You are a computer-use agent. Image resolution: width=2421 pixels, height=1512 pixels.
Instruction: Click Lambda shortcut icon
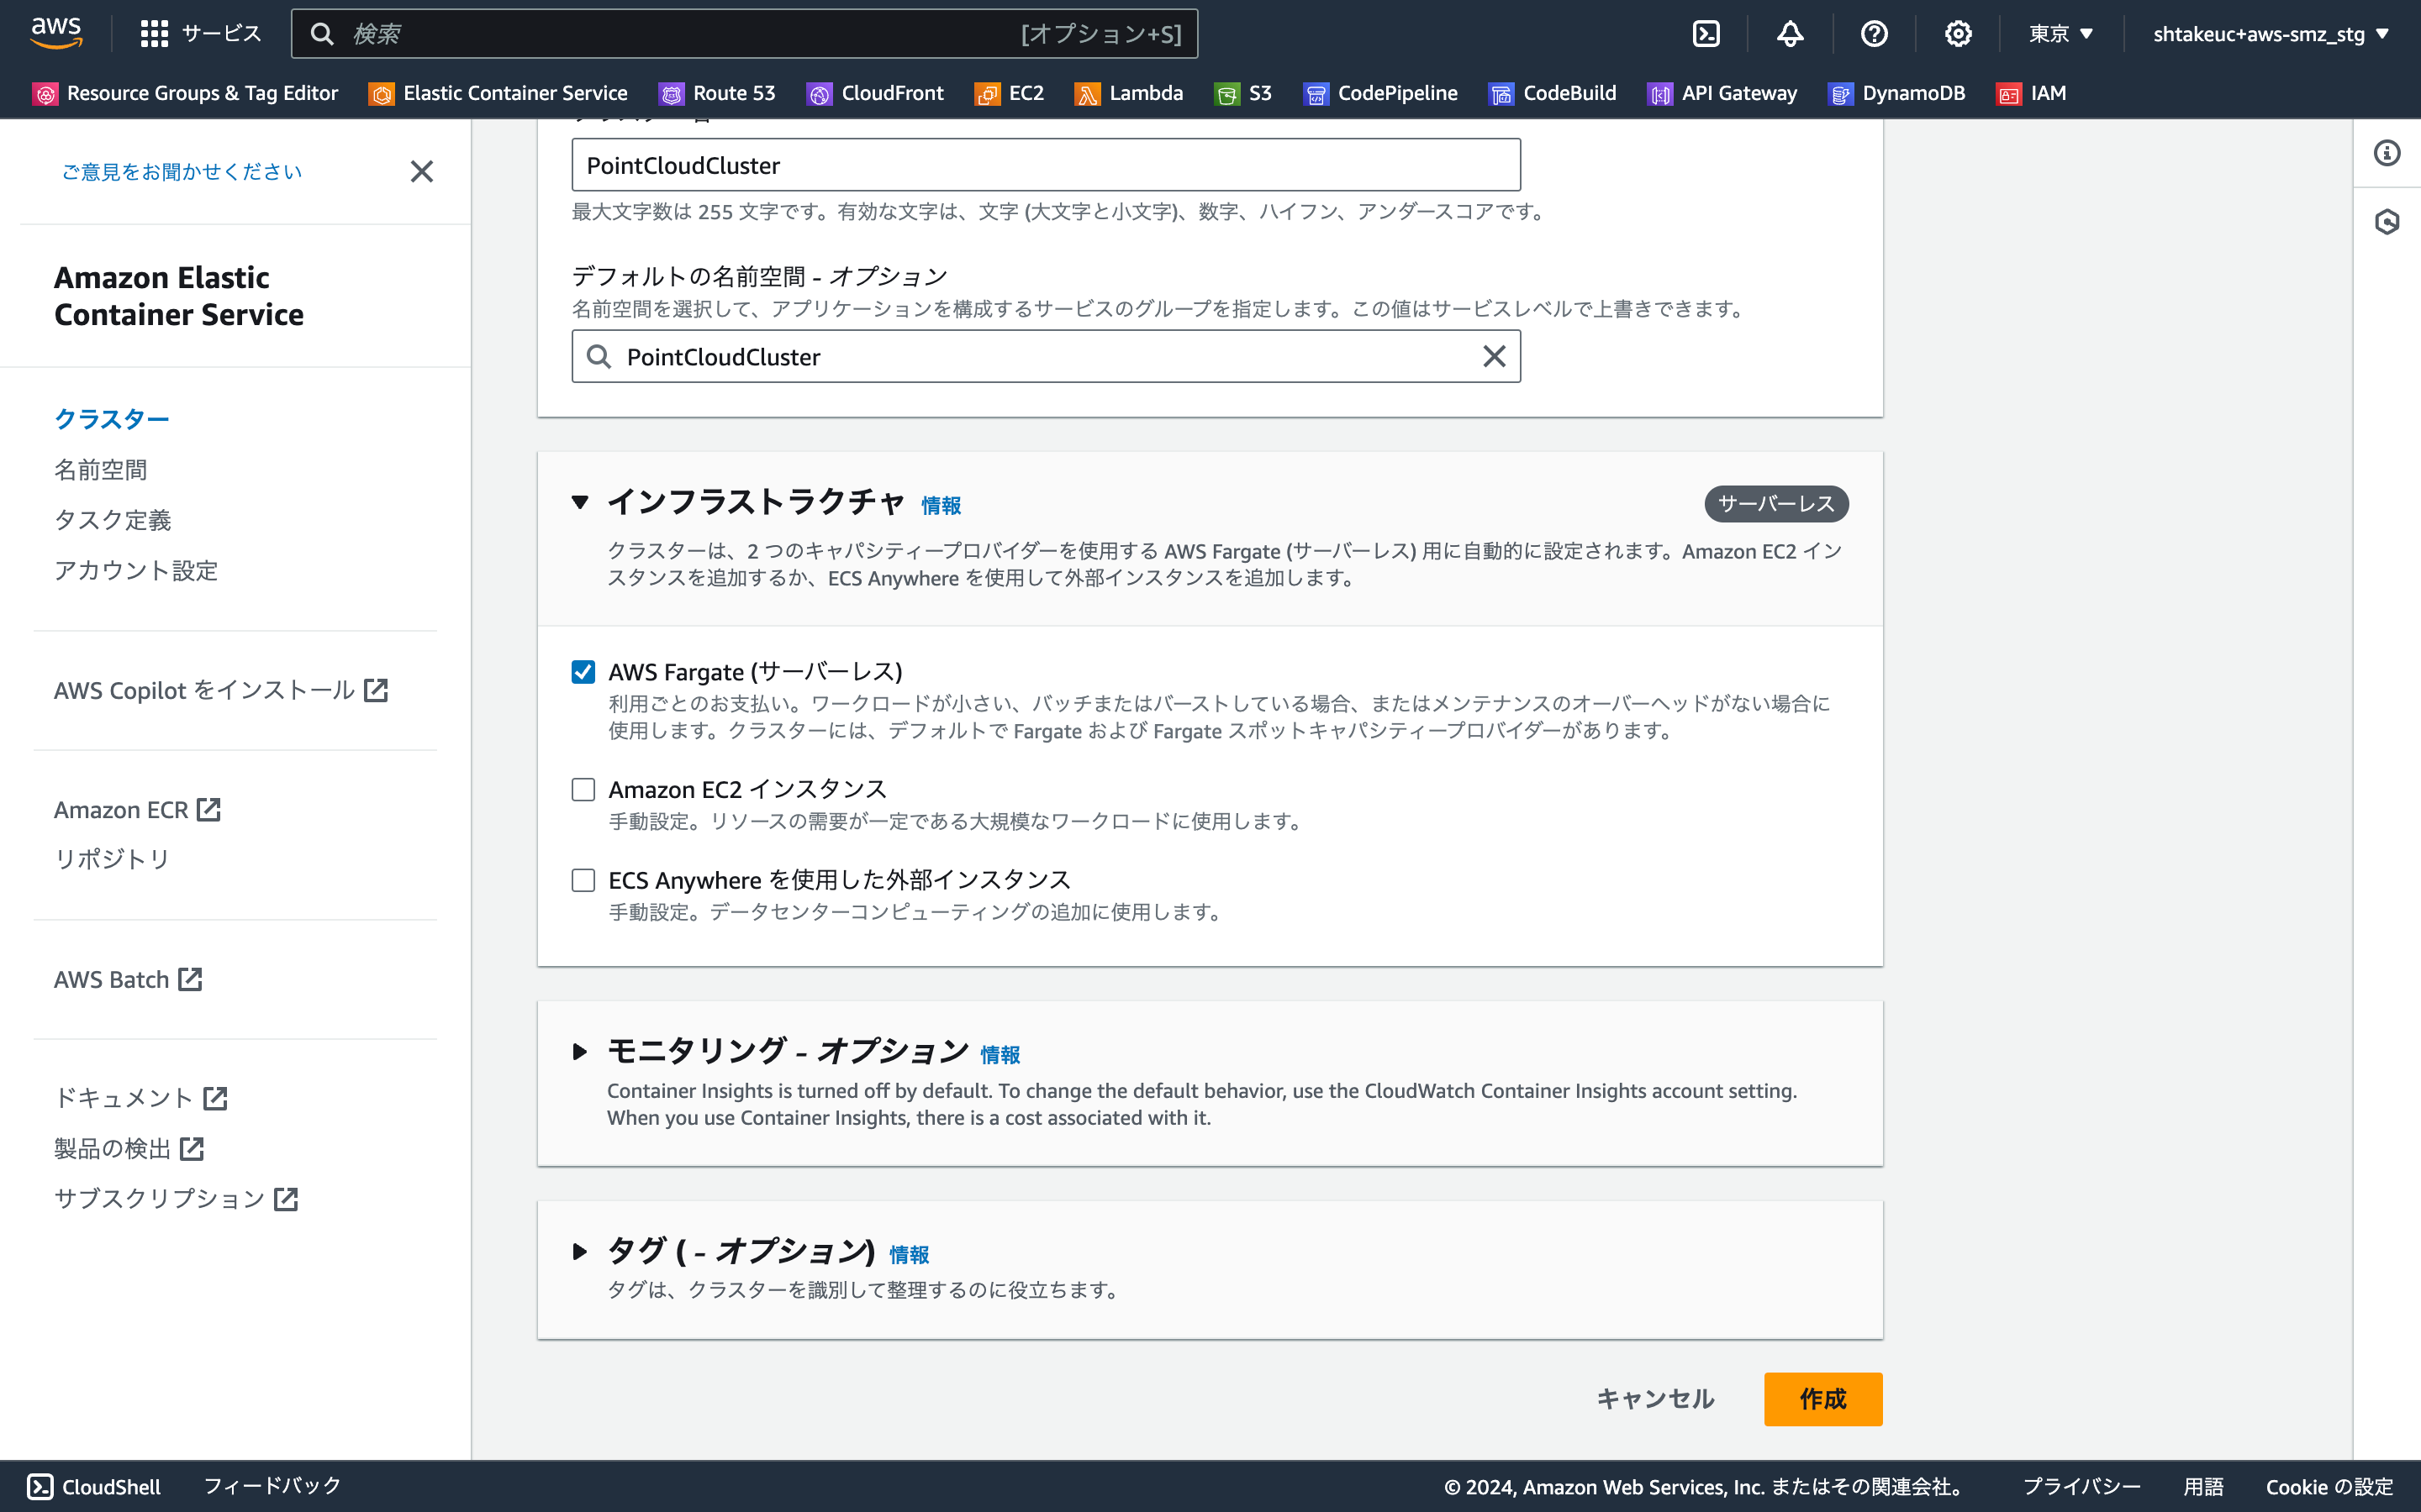click(x=1088, y=94)
